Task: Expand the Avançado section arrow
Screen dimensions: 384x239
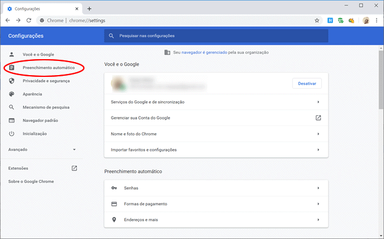Action: pyautogui.click(x=74, y=150)
